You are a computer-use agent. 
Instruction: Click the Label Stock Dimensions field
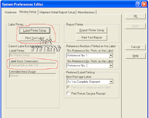click(x=33, y=65)
